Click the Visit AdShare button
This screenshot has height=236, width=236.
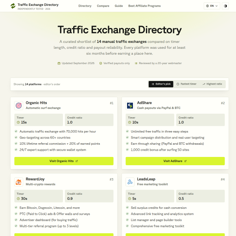[175, 161]
